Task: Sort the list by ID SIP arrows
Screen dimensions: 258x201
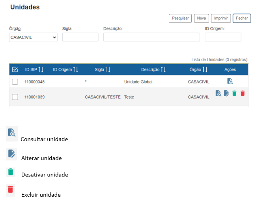Action: 40,70
